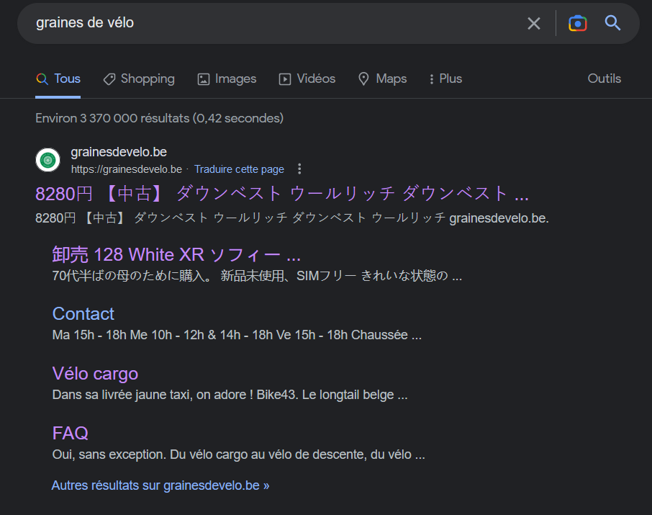The image size is (652, 515).
Task: Expand the Plus more options menu
Action: pyautogui.click(x=445, y=79)
